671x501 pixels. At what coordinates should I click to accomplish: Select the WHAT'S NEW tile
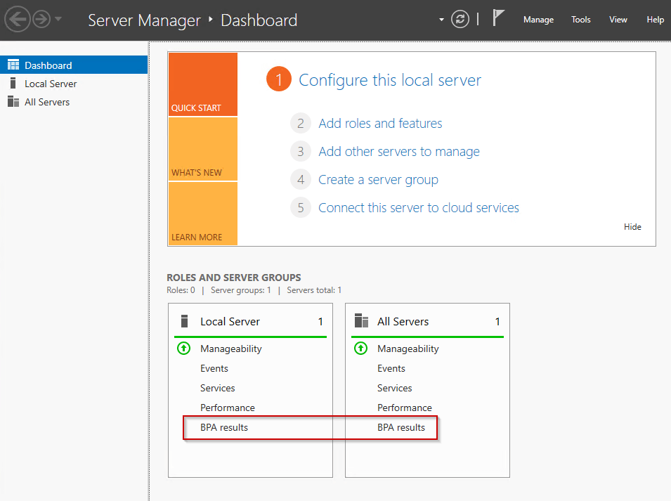(203, 149)
